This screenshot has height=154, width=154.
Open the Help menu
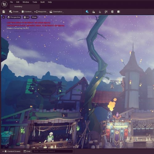50,2
